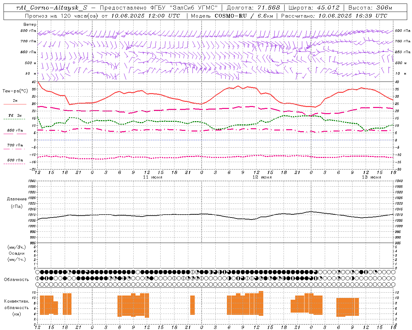Click the 'Рассчитано: 10.06.2025 16:39 UTC' text
This screenshot has height=330, width=412.
pos(334,16)
